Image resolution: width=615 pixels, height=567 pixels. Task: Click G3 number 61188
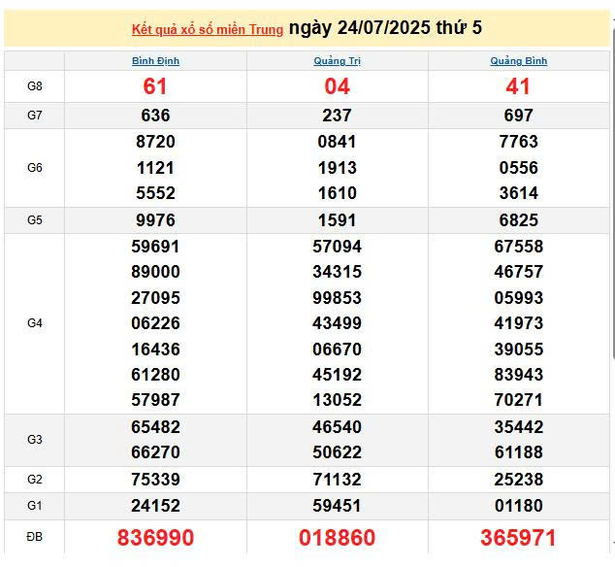pyautogui.click(x=519, y=452)
